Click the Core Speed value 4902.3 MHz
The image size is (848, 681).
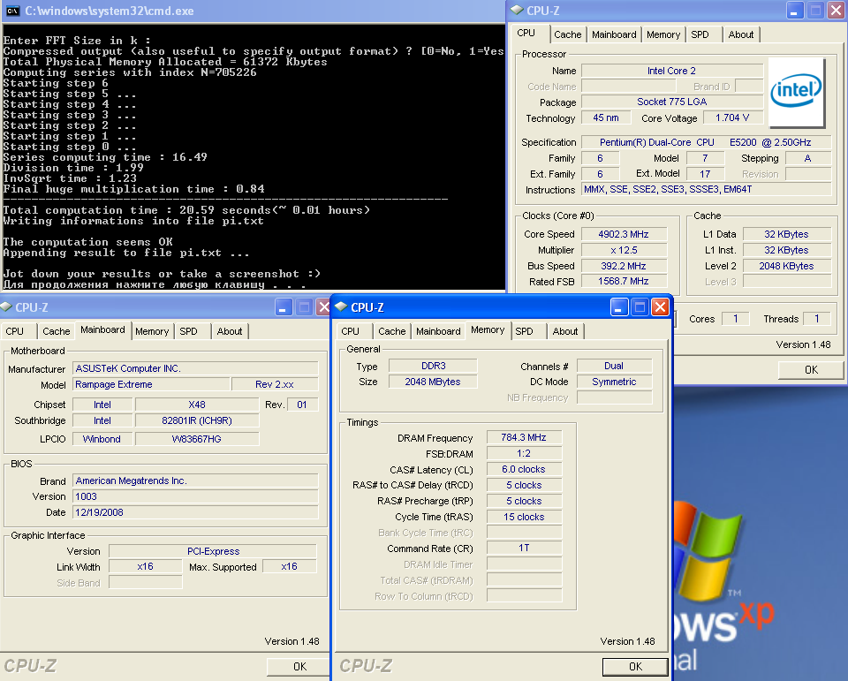624,234
